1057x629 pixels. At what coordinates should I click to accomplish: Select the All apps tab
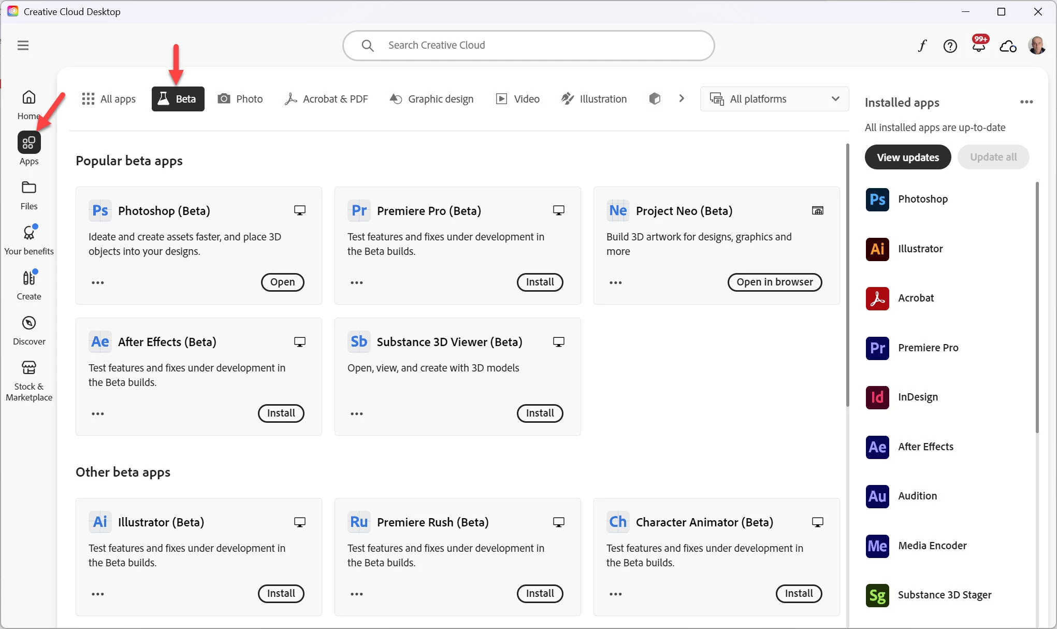tap(109, 99)
